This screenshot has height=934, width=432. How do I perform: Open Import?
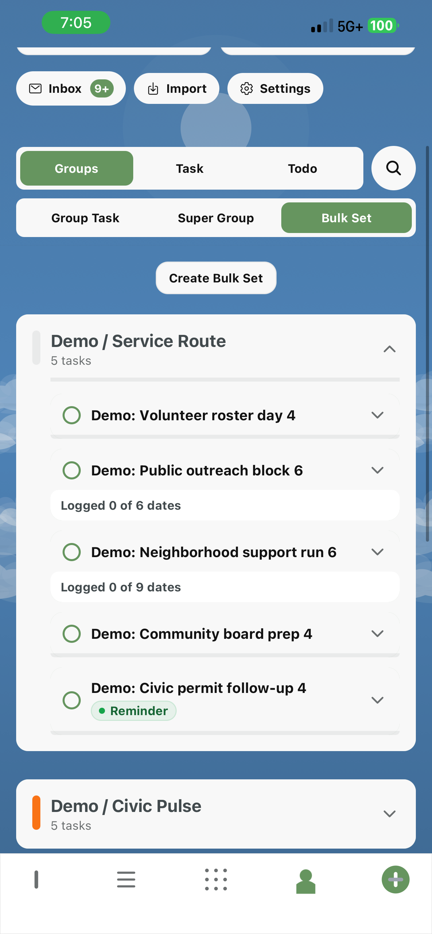176,88
